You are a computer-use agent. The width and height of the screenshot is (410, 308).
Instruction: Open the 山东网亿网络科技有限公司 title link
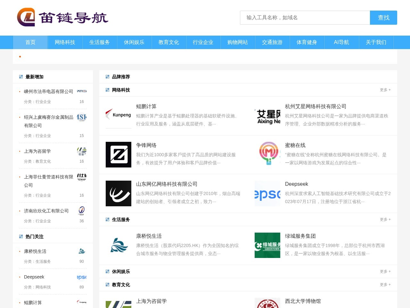tap(167, 184)
